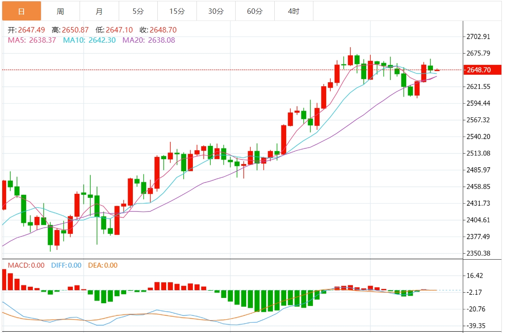
Task: Open the 15分 timeframe tab
Action: [177, 11]
